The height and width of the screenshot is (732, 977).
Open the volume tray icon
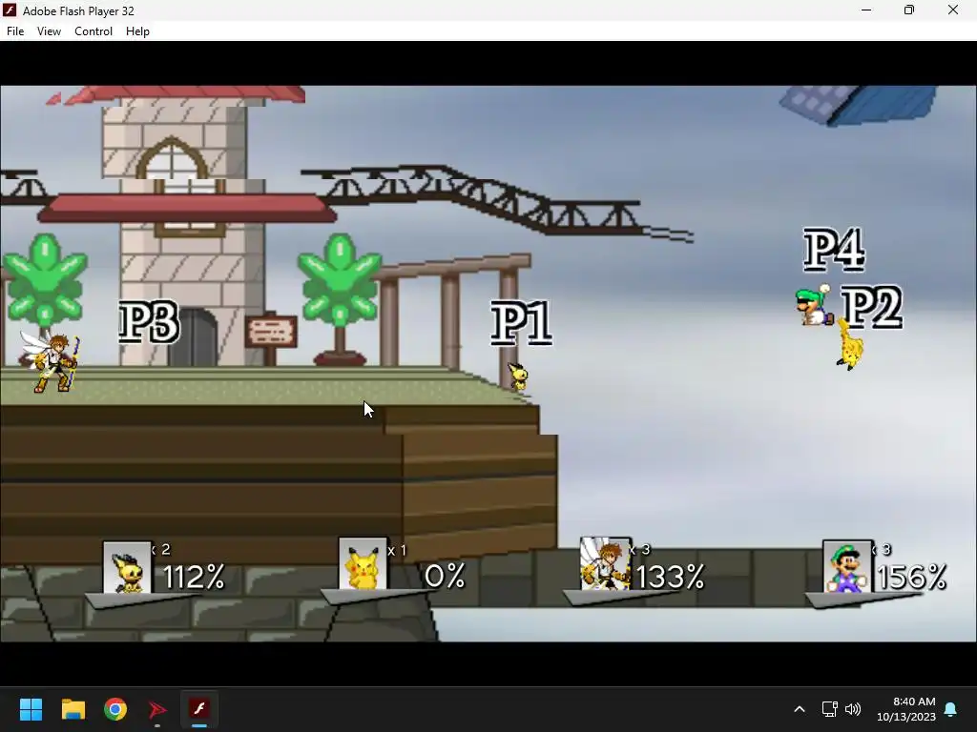click(852, 709)
